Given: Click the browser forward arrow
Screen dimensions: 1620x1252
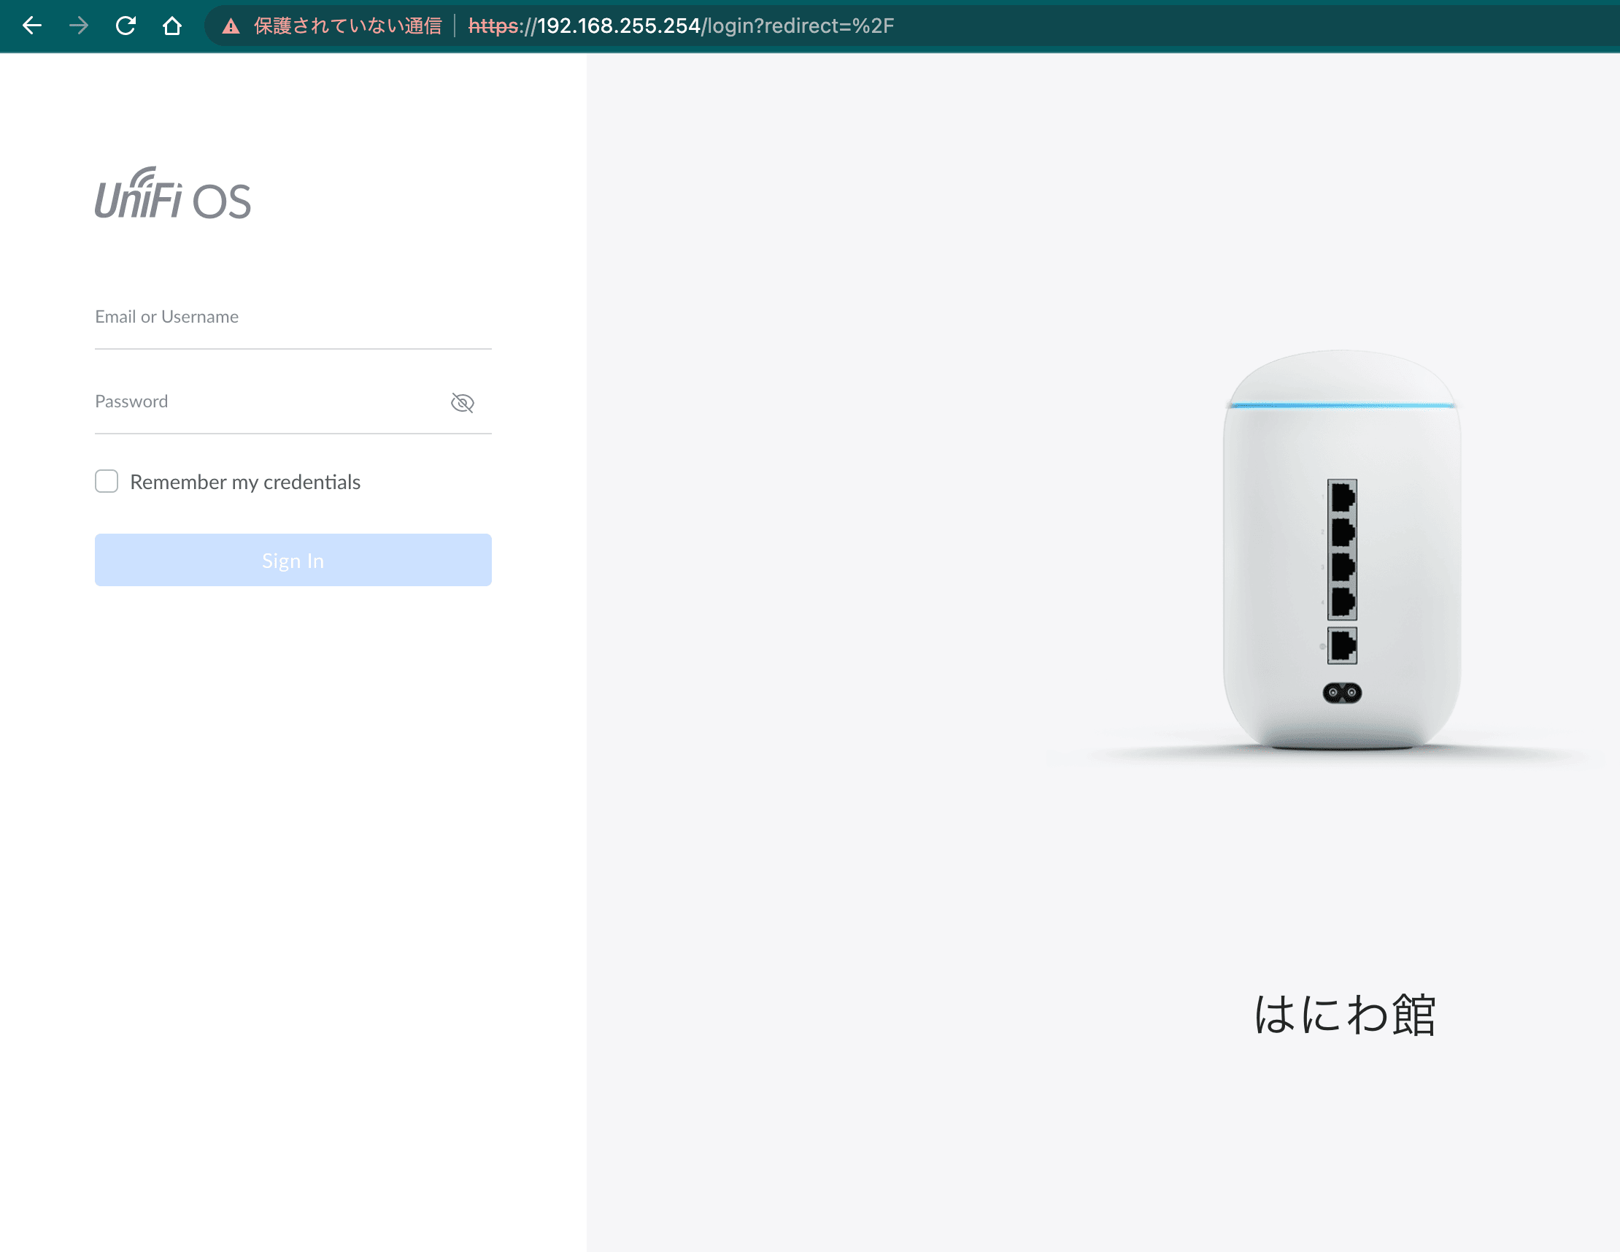Looking at the screenshot, I should pyautogui.click(x=79, y=26).
